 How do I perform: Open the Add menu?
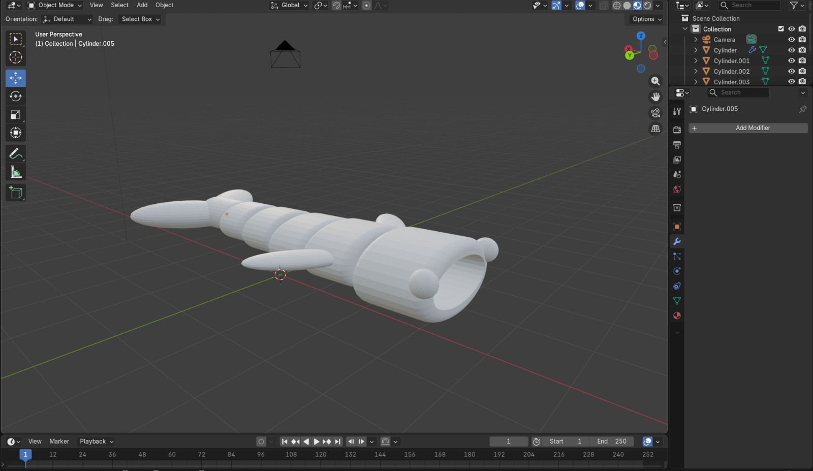click(142, 6)
